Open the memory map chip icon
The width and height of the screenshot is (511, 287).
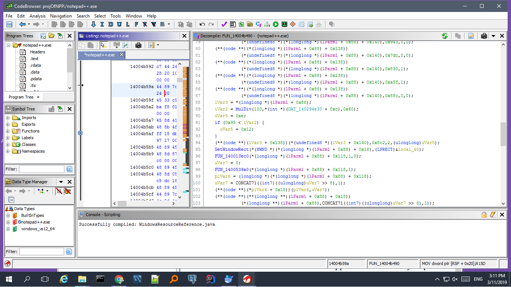[x=284, y=24]
